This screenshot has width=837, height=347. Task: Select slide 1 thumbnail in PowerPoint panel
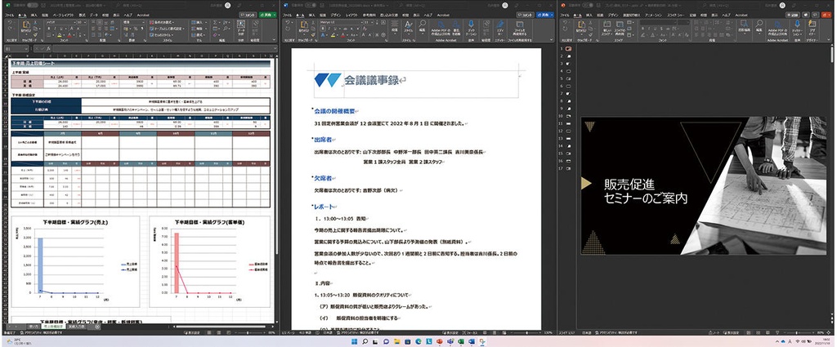tap(569, 48)
